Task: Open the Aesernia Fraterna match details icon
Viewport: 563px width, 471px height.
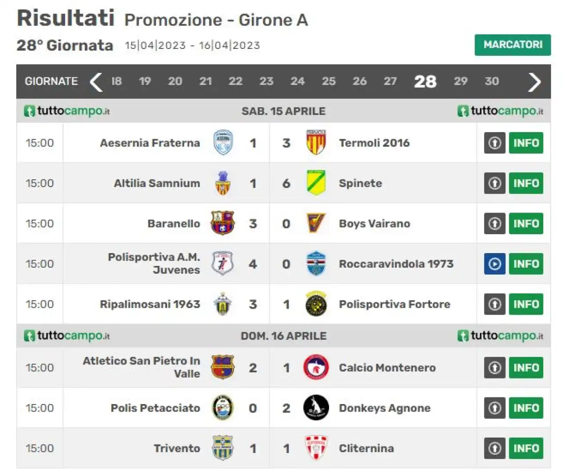Action: [x=495, y=143]
